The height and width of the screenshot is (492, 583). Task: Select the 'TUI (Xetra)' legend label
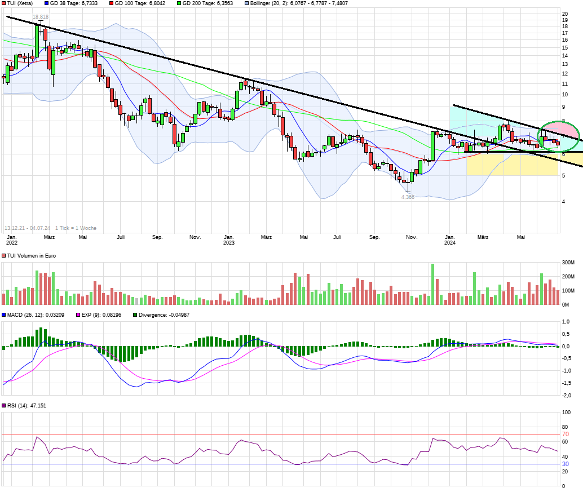click(20, 3)
